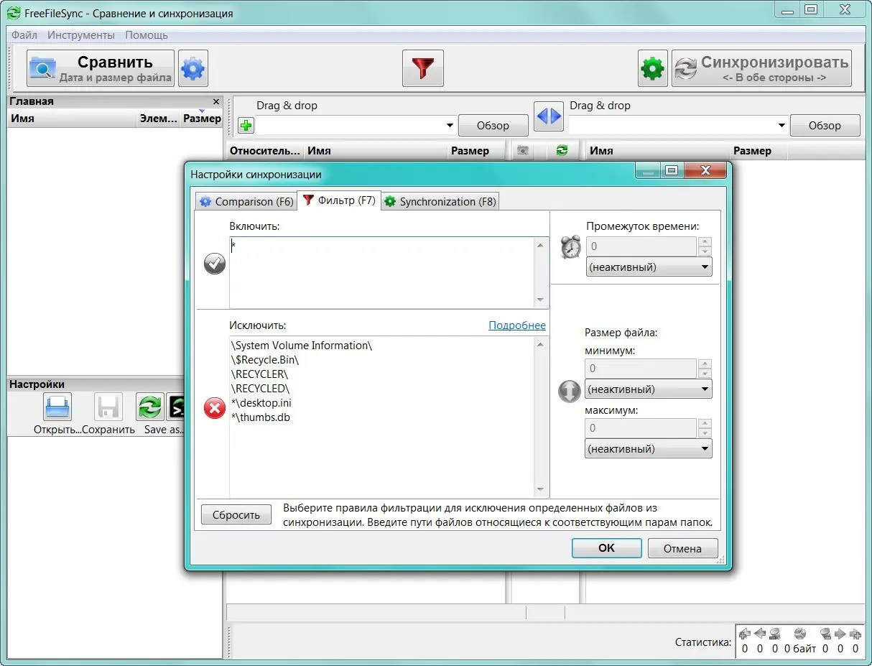Open the Помощь menu
The image size is (872, 666).
(x=147, y=34)
